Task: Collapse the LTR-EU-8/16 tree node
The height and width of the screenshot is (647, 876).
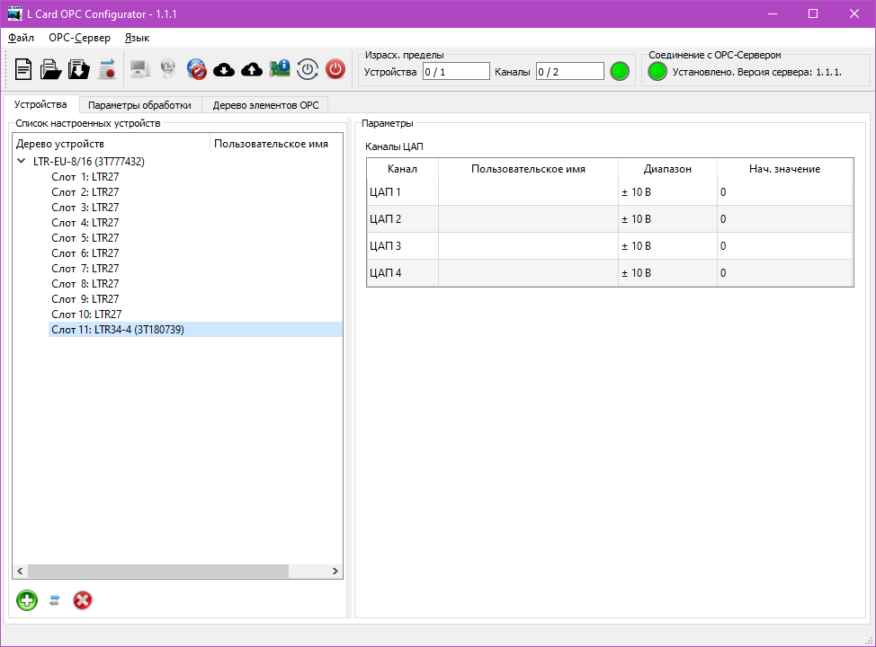Action: [22, 162]
